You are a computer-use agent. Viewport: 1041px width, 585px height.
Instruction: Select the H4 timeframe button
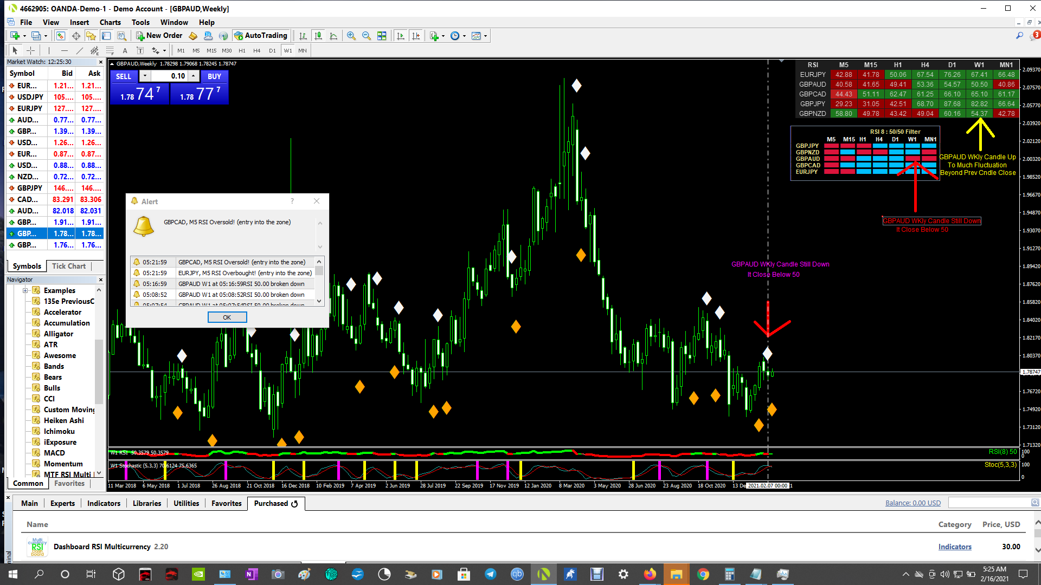(256, 50)
